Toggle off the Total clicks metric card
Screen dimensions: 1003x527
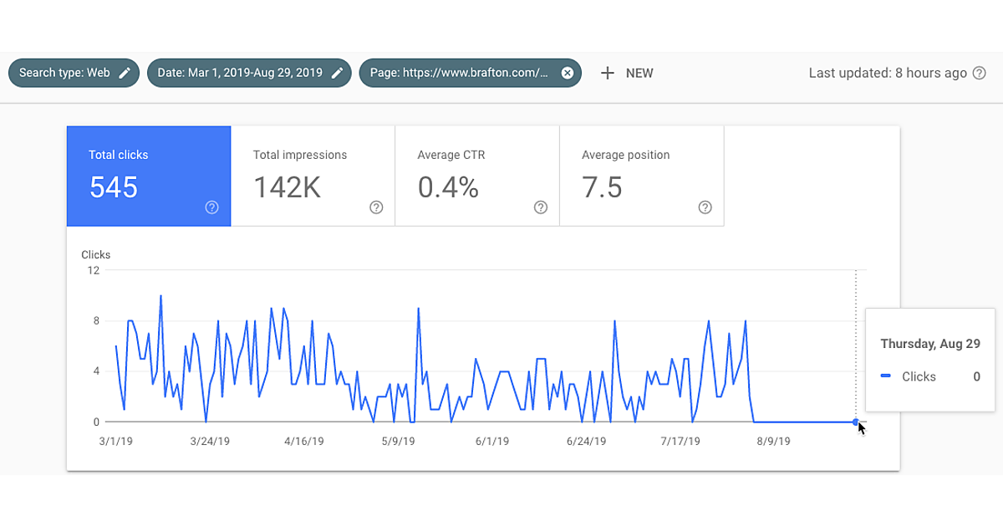click(x=148, y=176)
